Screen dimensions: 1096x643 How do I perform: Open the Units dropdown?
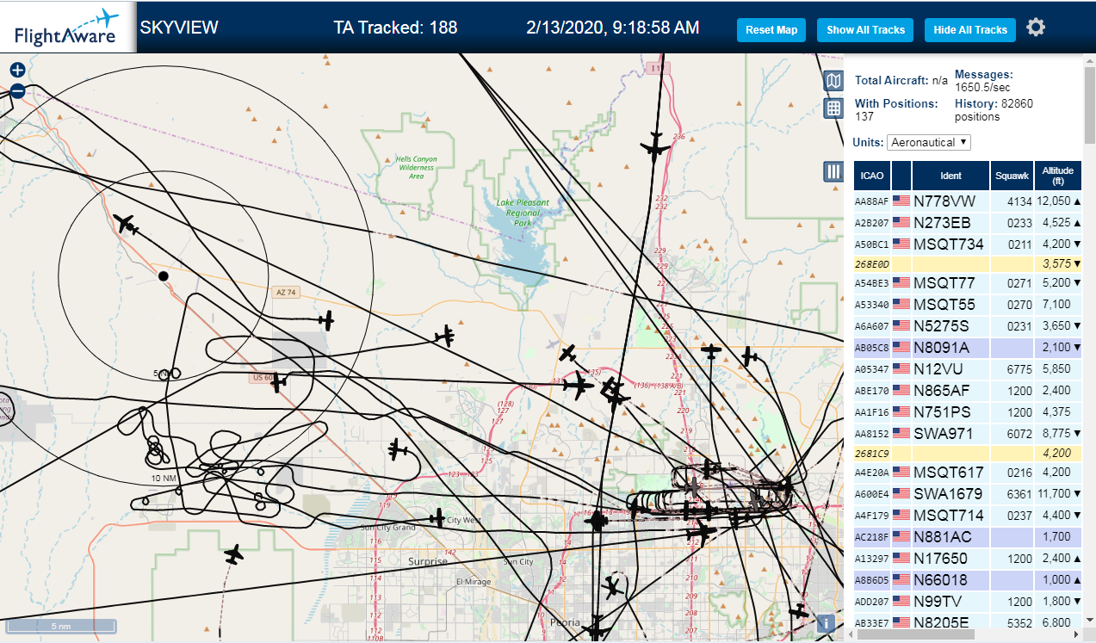coord(929,142)
